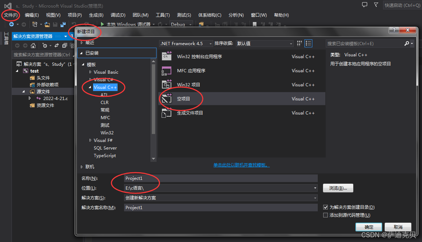Image resolution: width=422 pixels, height=242 pixels.
Task: Click the Save toolbar icon
Action: (55, 25)
